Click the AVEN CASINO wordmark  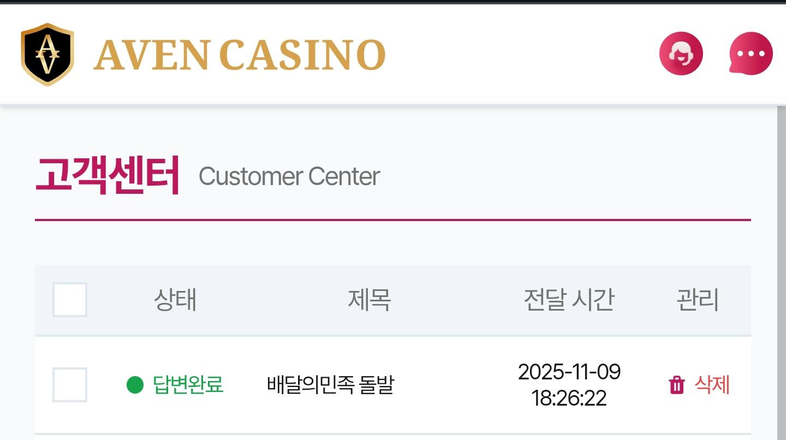coord(240,55)
